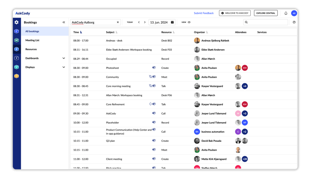The width and height of the screenshot is (318, 179).
Task: Jump to Today
Action: point(130,22)
